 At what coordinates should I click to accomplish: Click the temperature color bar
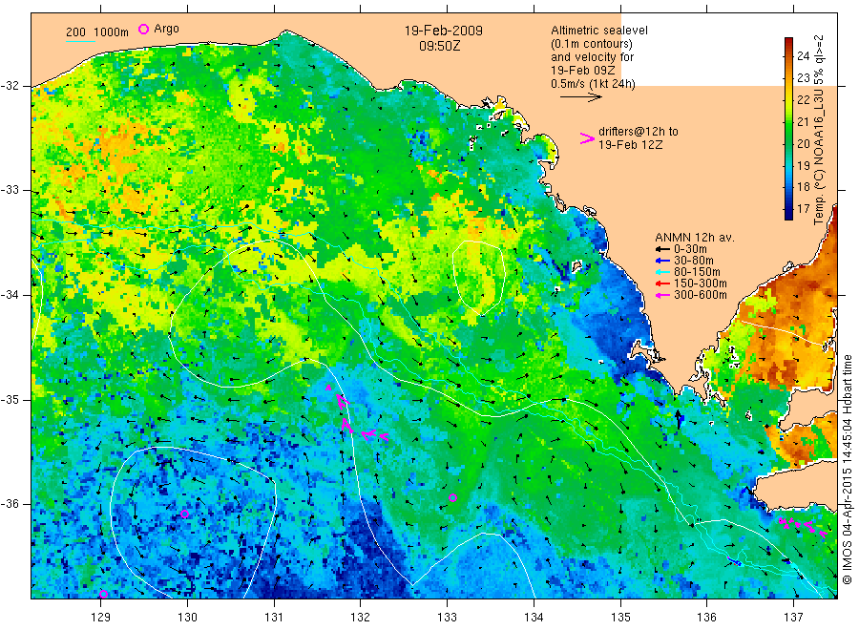point(788,129)
